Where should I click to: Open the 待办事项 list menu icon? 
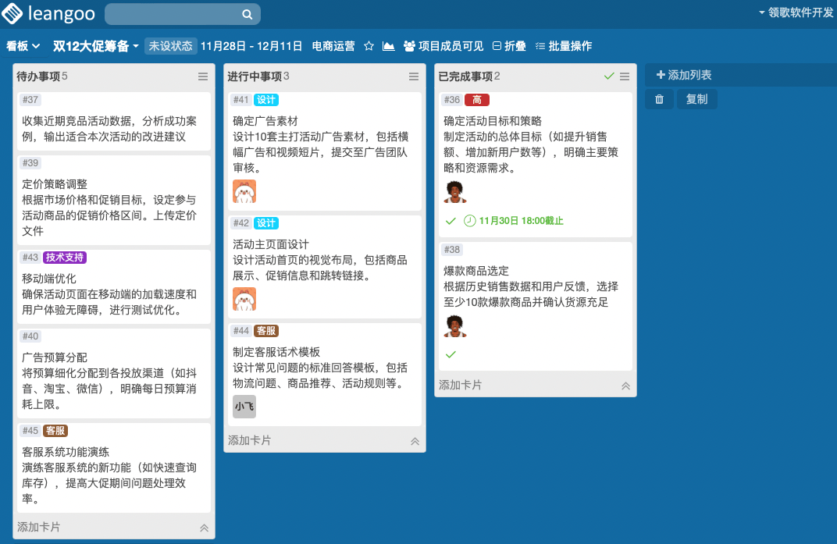(x=203, y=76)
